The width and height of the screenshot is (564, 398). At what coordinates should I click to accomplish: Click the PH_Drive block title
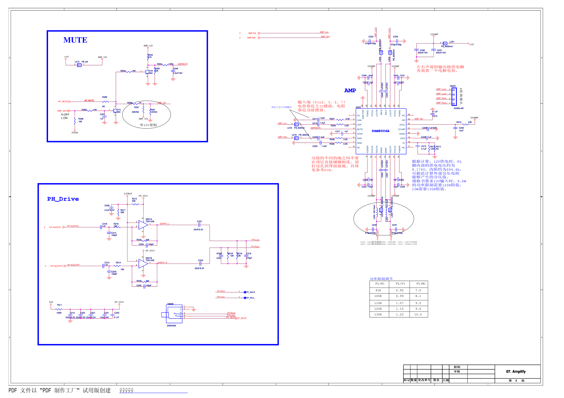coord(63,199)
